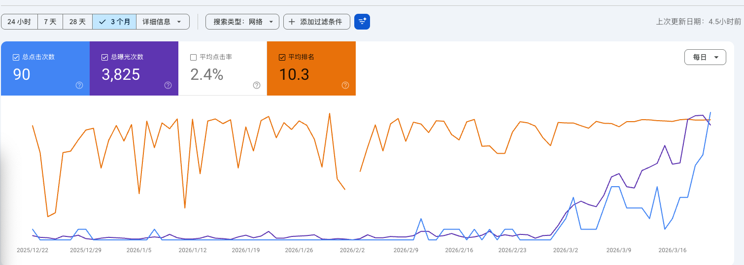Toggle the 总点击次数 checkbox
Screen dimensions: 744x265
16,57
